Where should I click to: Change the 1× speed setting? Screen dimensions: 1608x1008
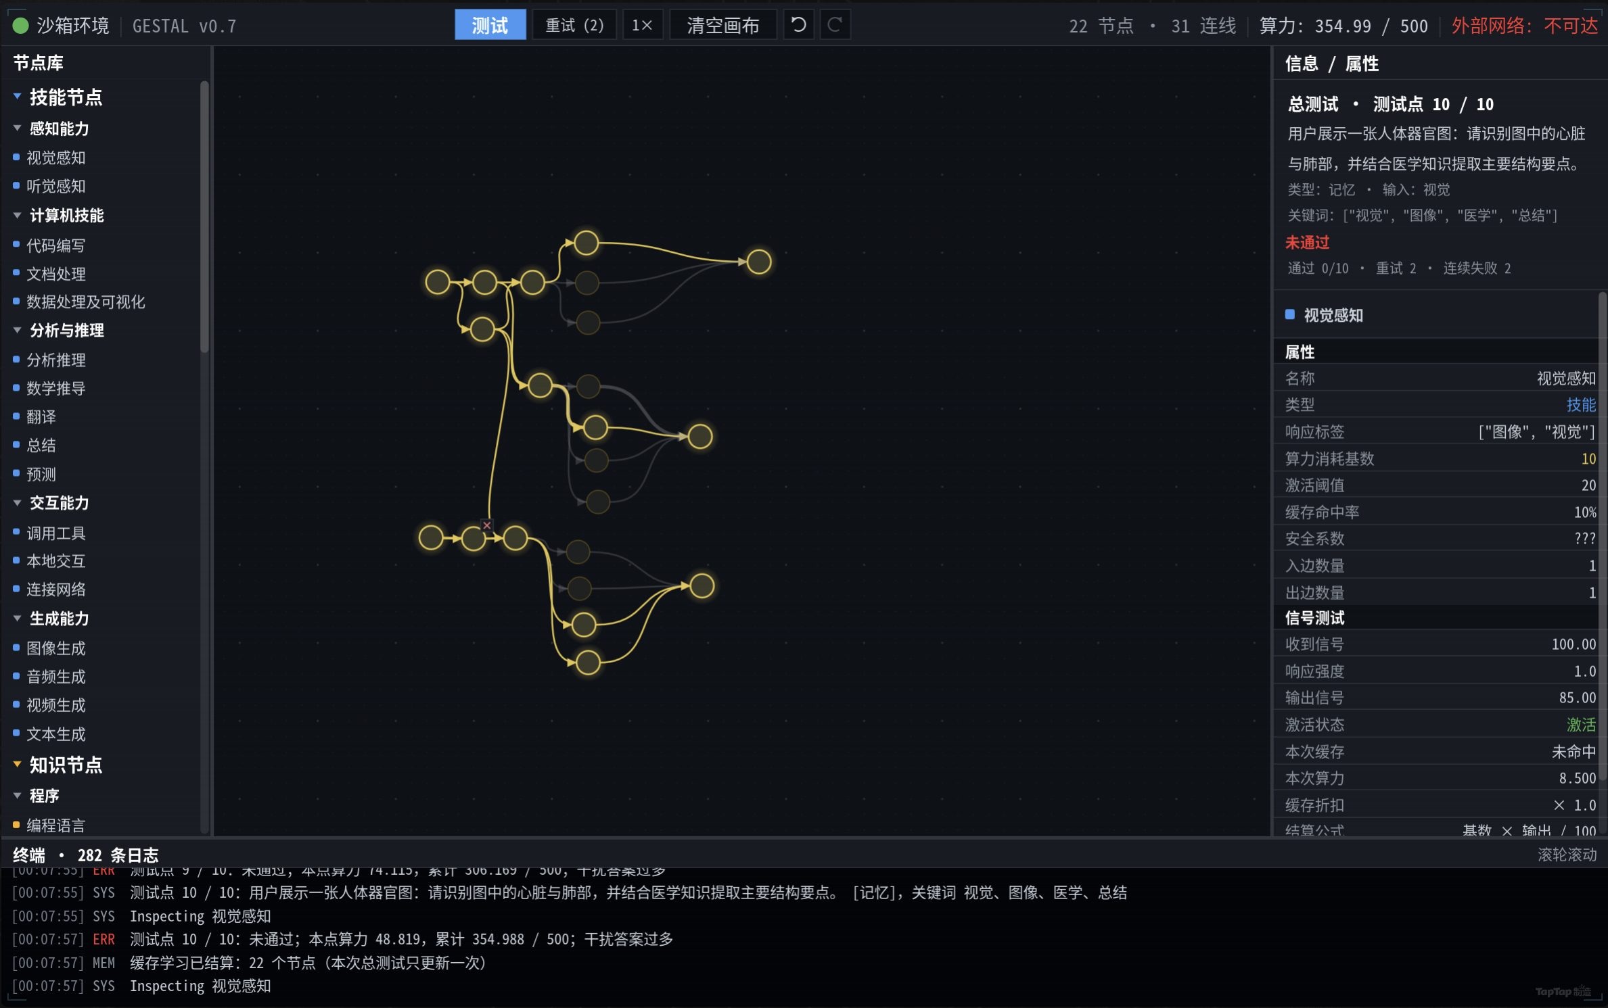coord(642,25)
